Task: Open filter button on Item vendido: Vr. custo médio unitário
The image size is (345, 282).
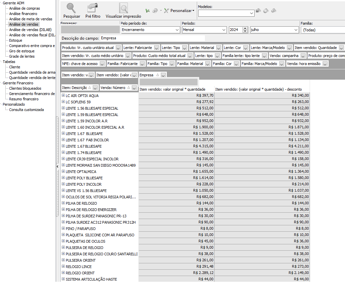Action: point(128,56)
